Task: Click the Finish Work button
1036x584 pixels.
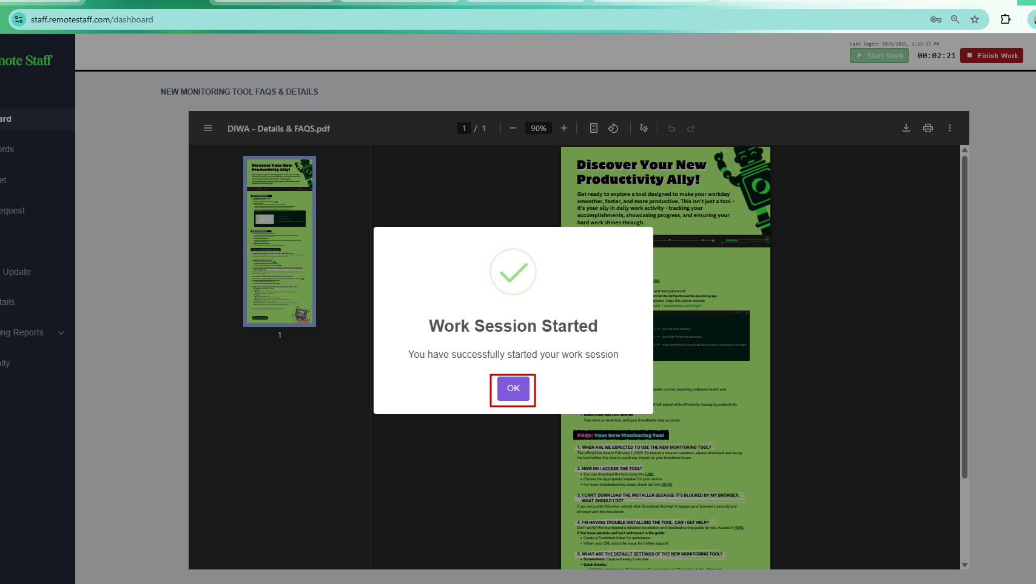Action: pos(992,56)
